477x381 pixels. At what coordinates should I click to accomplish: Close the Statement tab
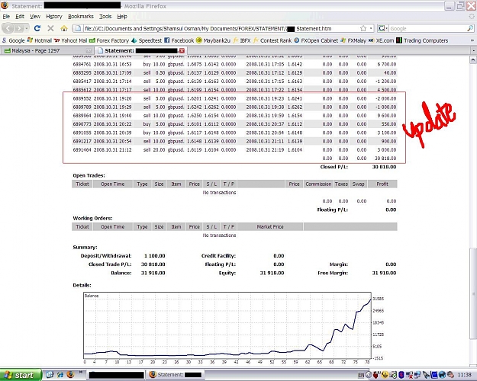pyautogui.click(x=182, y=51)
